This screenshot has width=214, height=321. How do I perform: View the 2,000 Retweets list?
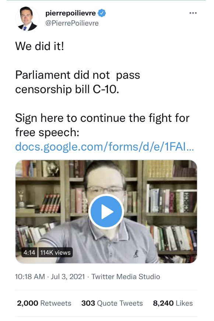tap(44, 303)
